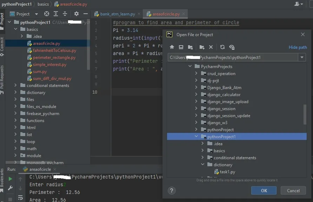Expand all in Project panel

coord(56,14)
